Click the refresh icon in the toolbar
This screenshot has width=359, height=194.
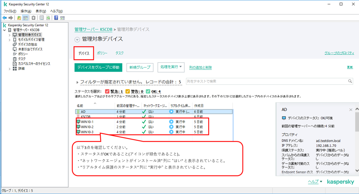48,18
